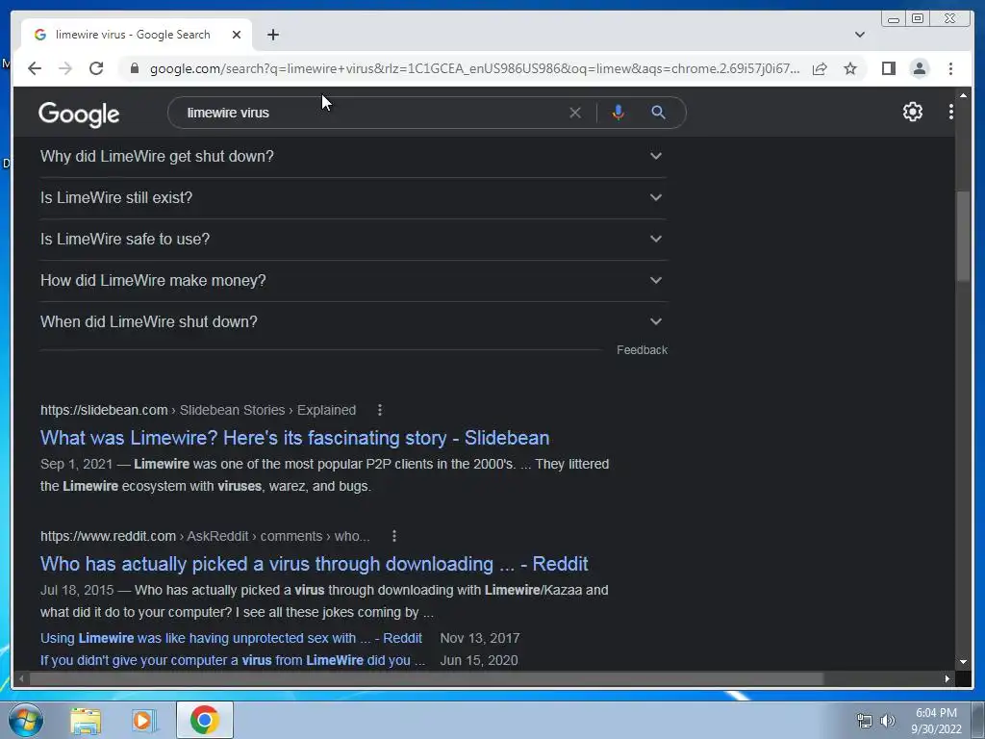
Task: Open Chrome's three-dot menu
Action: click(x=950, y=68)
